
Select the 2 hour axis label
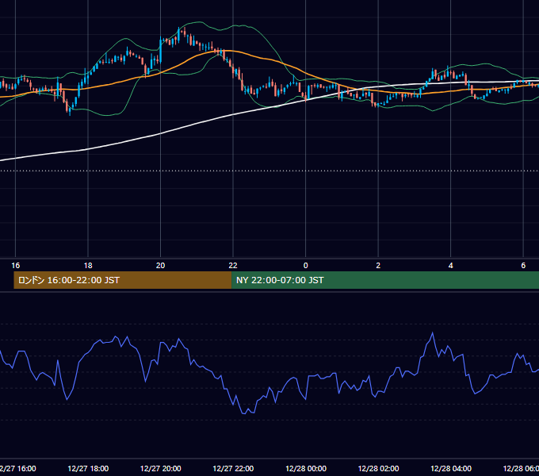(378, 266)
